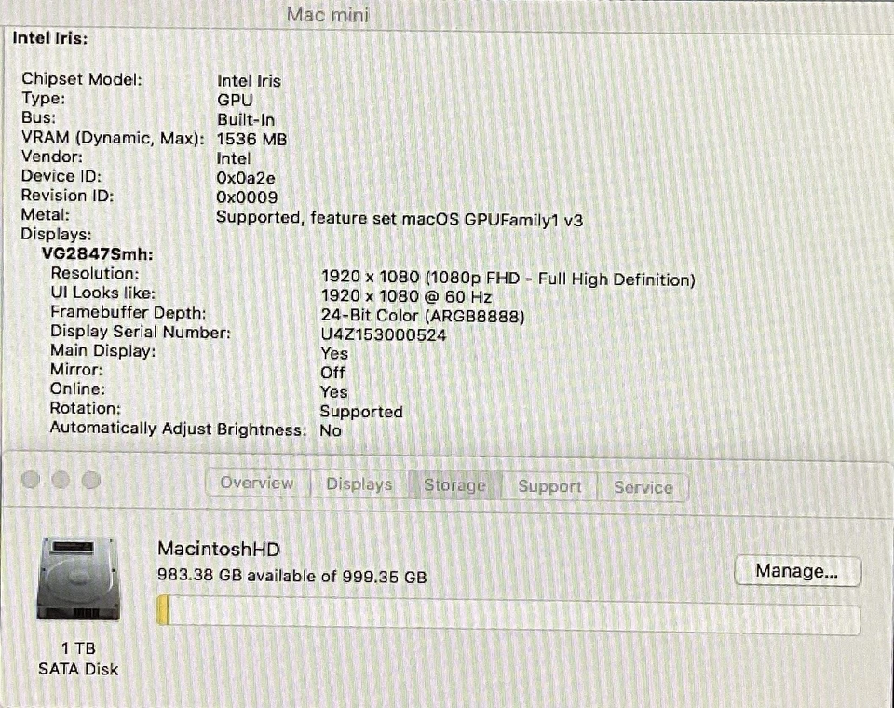Click the MacintoshHD volume name
This screenshot has width=894, height=708.
point(216,549)
